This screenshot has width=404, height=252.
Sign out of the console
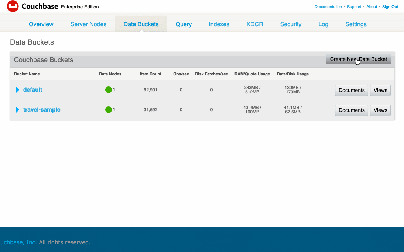[390, 7]
